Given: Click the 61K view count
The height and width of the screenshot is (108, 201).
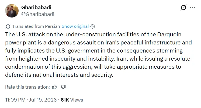Looking at the screenshot, I should 65,100.
